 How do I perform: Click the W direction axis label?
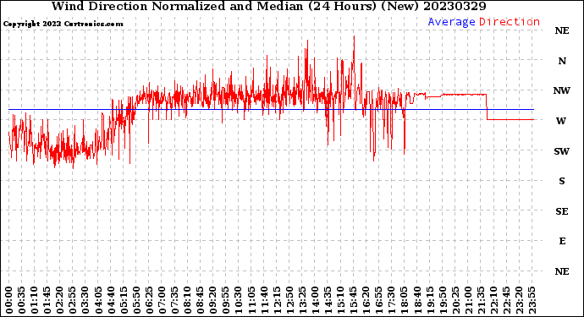561,121
